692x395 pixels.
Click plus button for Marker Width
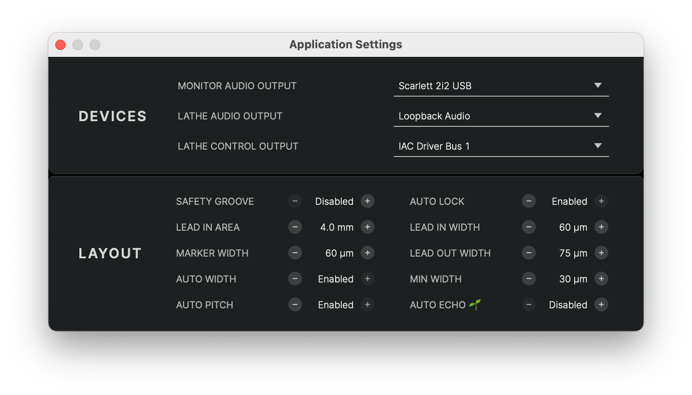coord(368,253)
